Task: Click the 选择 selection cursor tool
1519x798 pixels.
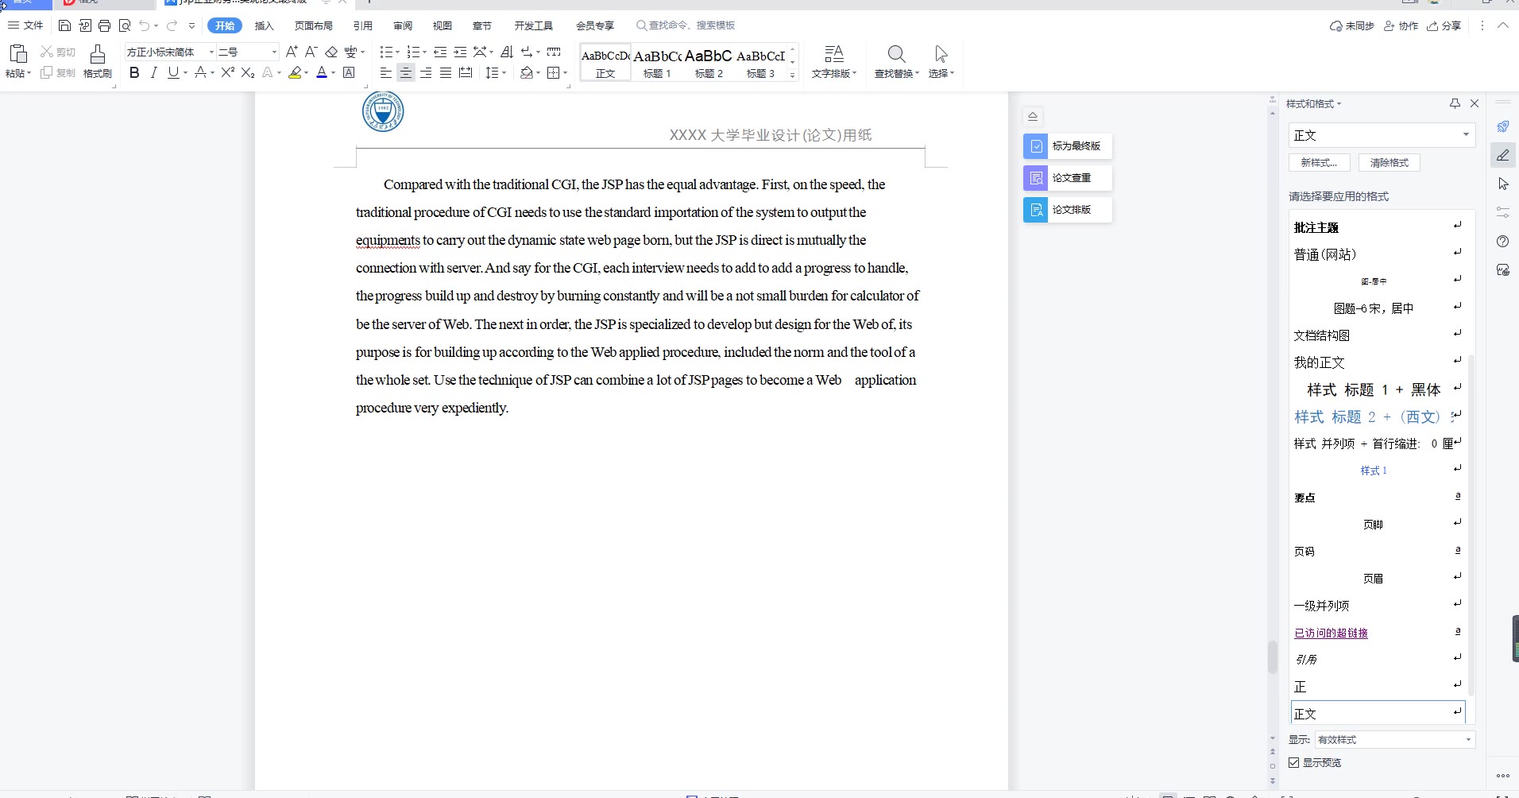Action: [x=941, y=61]
